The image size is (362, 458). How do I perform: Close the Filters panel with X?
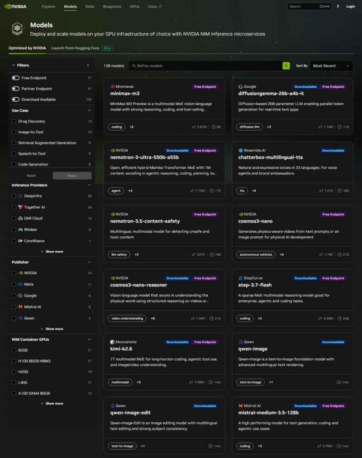click(88, 65)
